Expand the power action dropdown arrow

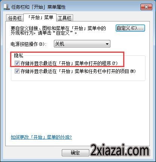pos(107,44)
